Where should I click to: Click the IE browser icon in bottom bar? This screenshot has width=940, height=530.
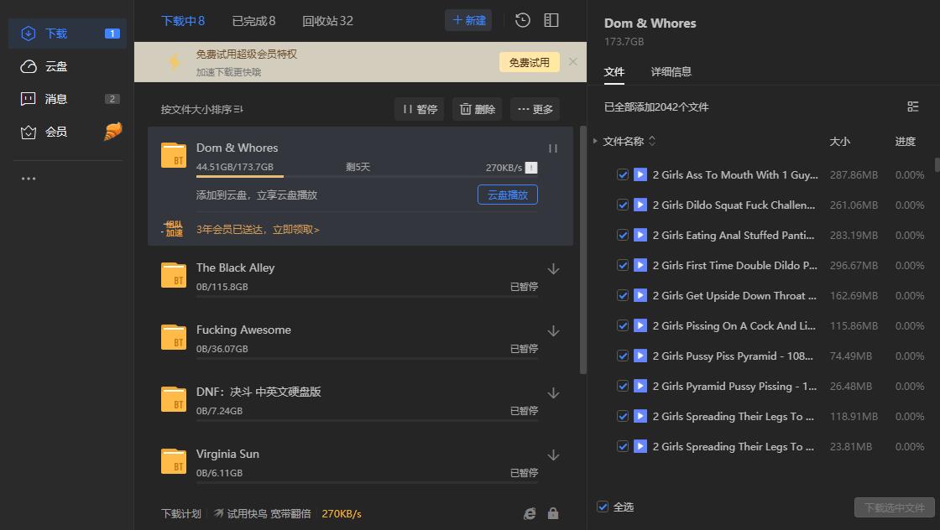point(529,512)
